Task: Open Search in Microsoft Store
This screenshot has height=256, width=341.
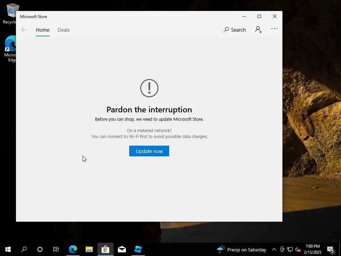Action: pyautogui.click(x=234, y=30)
